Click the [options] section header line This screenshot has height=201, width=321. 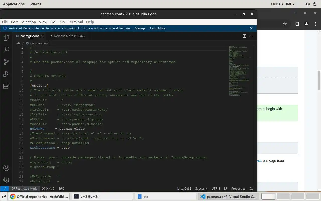(39, 86)
